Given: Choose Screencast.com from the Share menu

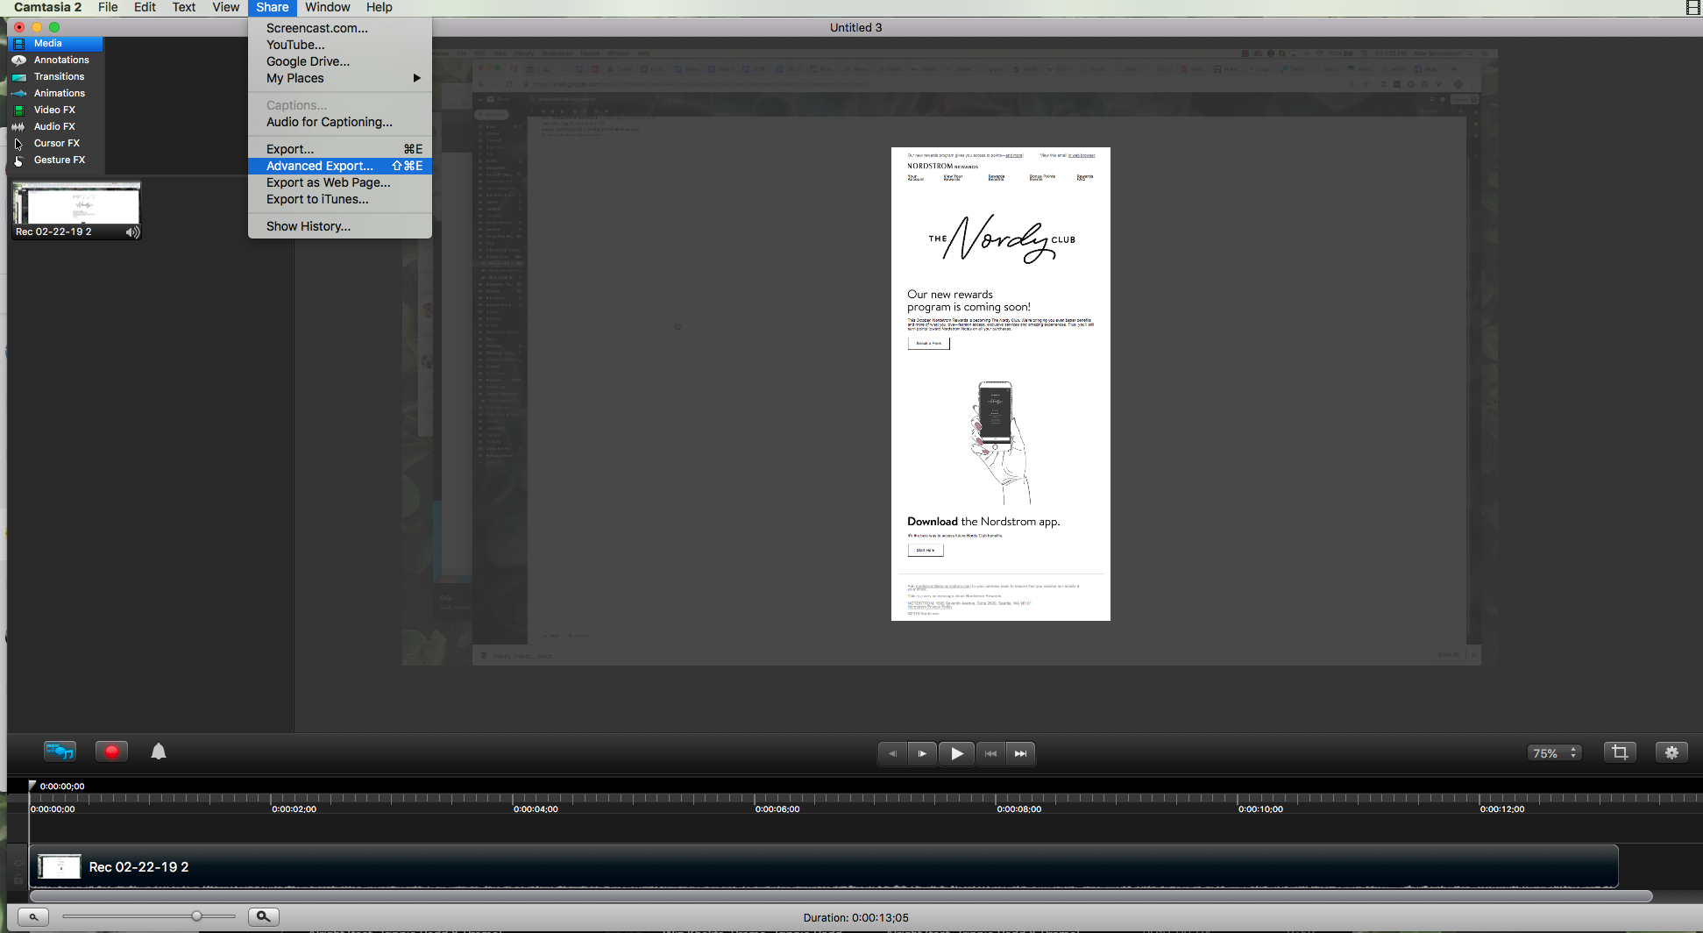Looking at the screenshot, I should pyautogui.click(x=317, y=28).
